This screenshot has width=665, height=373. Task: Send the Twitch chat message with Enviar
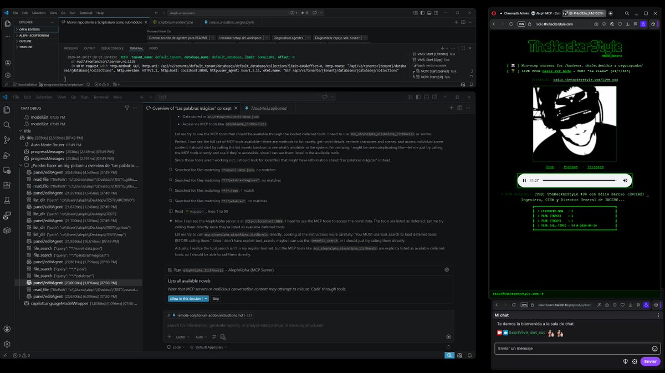[650, 361]
